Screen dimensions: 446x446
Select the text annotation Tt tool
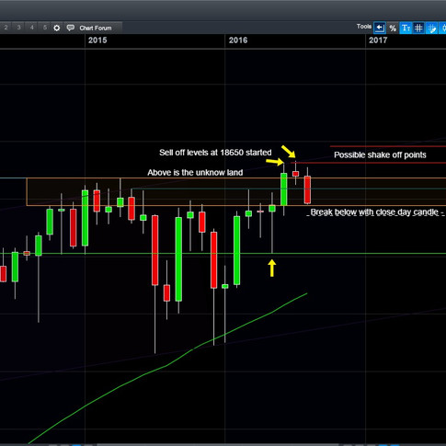tap(406, 28)
